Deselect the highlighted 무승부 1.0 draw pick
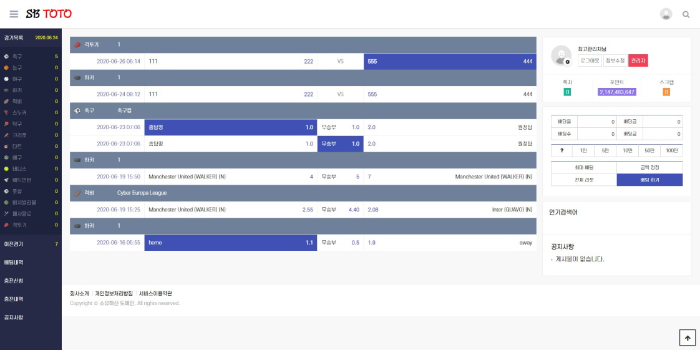Viewport: 700px width, 350px height. pos(341,143)
